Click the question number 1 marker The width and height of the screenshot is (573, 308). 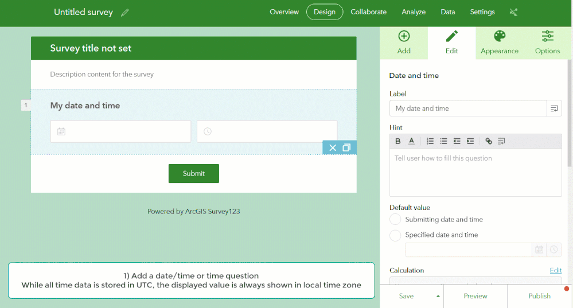[26, 105]
